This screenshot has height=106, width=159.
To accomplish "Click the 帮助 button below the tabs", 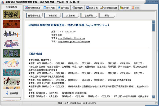I will 107,15.
